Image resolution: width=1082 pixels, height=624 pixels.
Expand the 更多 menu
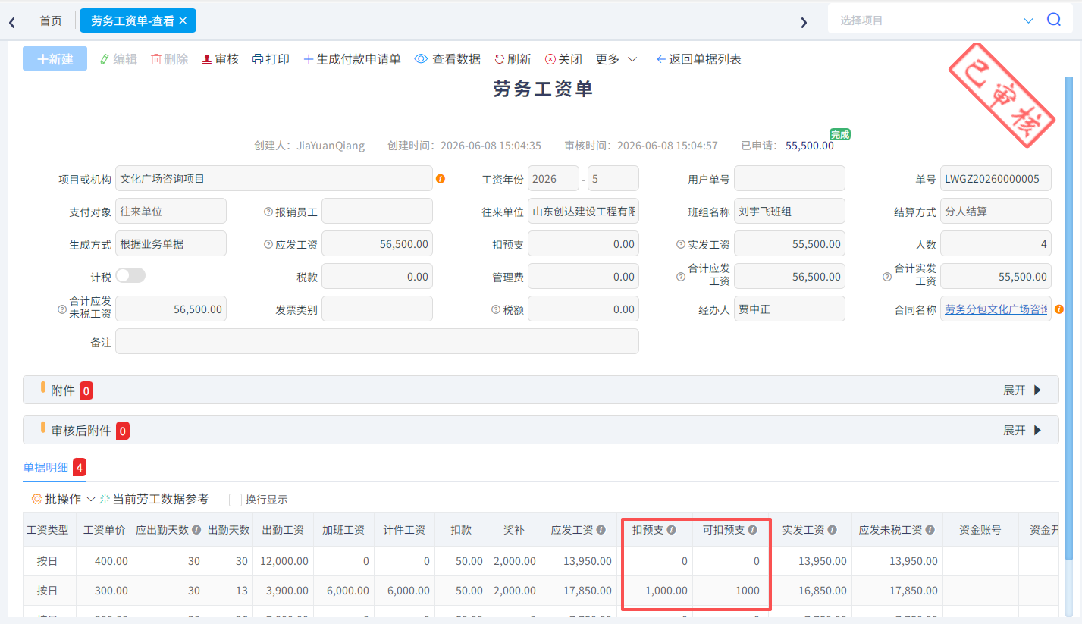[x=616, y=59]
